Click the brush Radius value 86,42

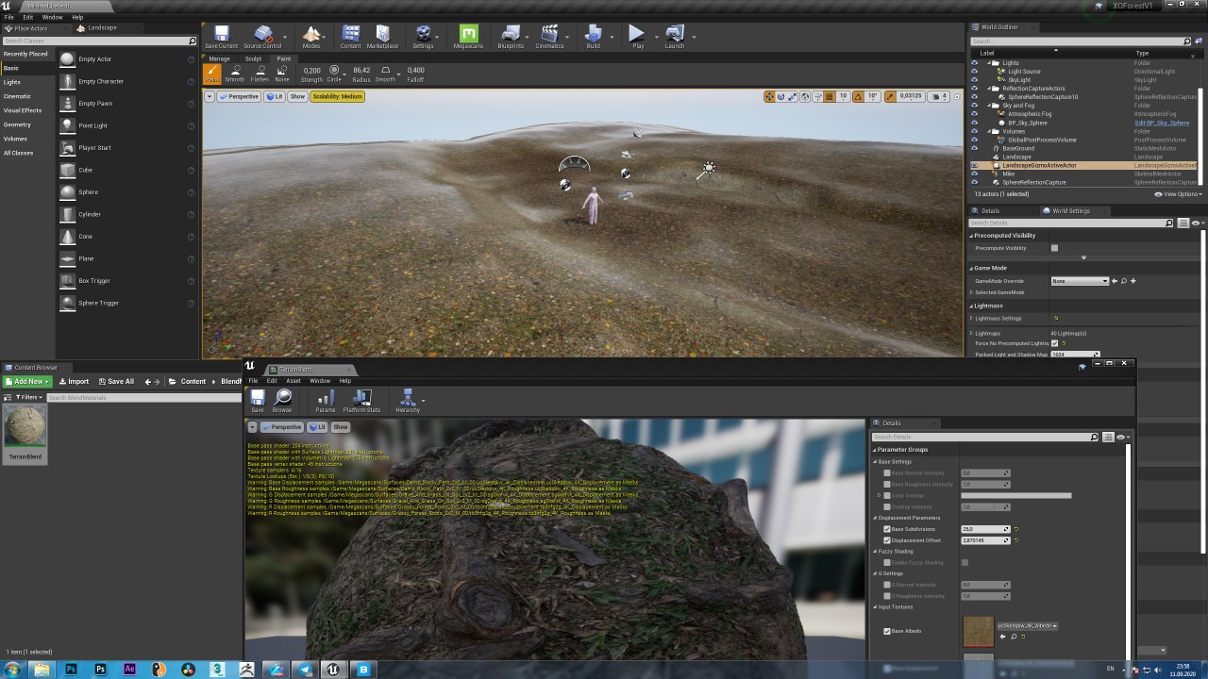[x=361, y=70]
